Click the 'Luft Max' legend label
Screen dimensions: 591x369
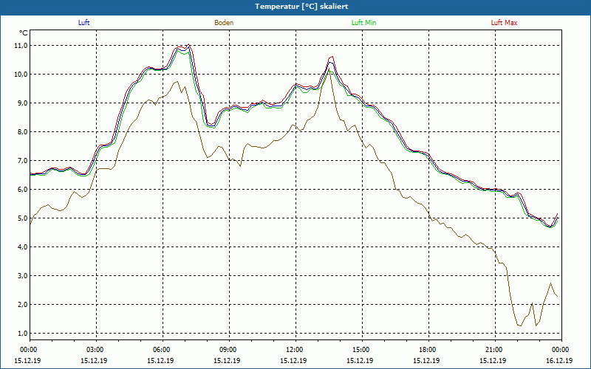(504, 23)
